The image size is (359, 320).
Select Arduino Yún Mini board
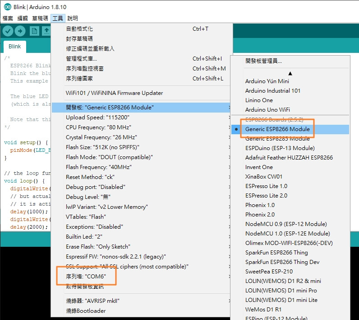click(x=290, y=81)
